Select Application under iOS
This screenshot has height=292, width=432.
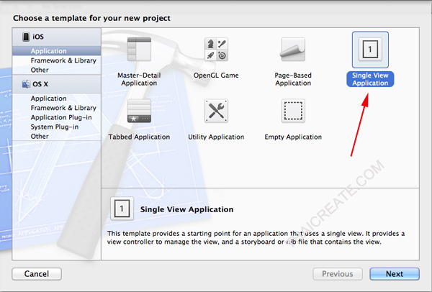(56, 51)
